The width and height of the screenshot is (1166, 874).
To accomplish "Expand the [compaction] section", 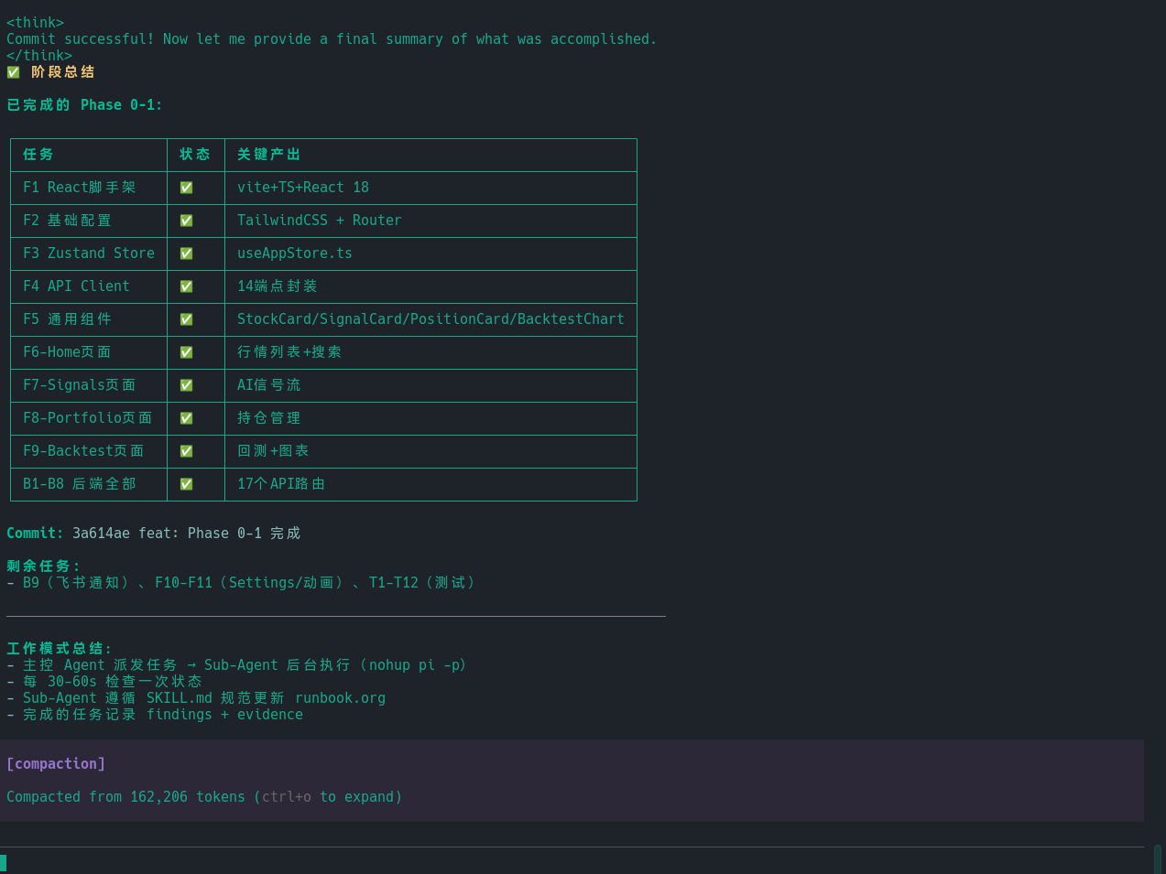I will tap(55, 763).
